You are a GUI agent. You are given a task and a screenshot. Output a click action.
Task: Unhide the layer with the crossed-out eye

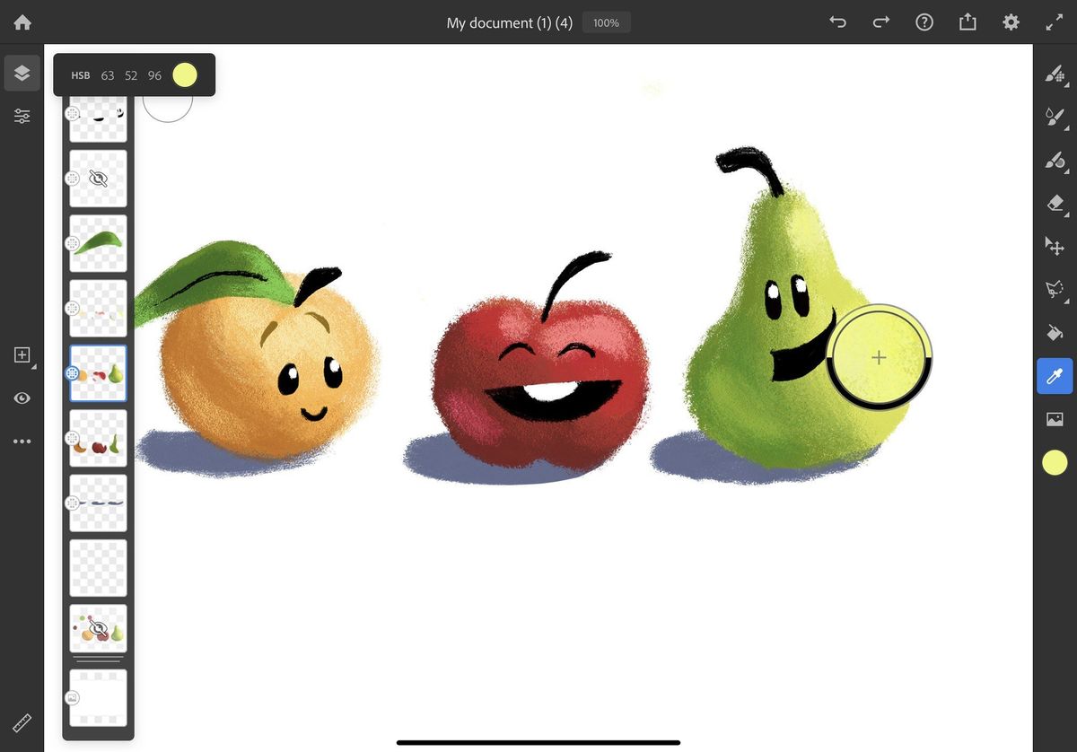[98, 178]
